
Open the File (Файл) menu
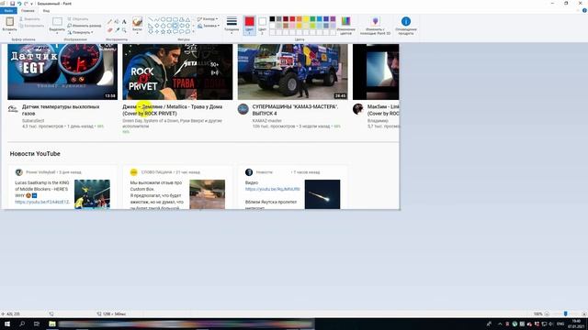pyautogui.click(x=8, y=10)
